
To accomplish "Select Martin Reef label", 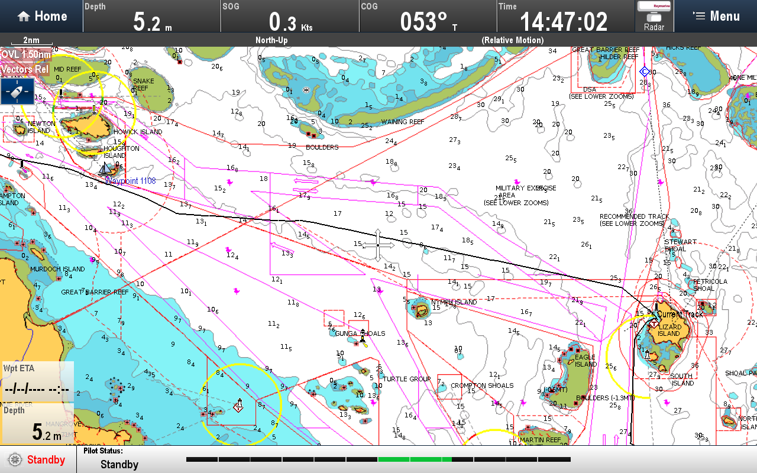I will point(540,440).
